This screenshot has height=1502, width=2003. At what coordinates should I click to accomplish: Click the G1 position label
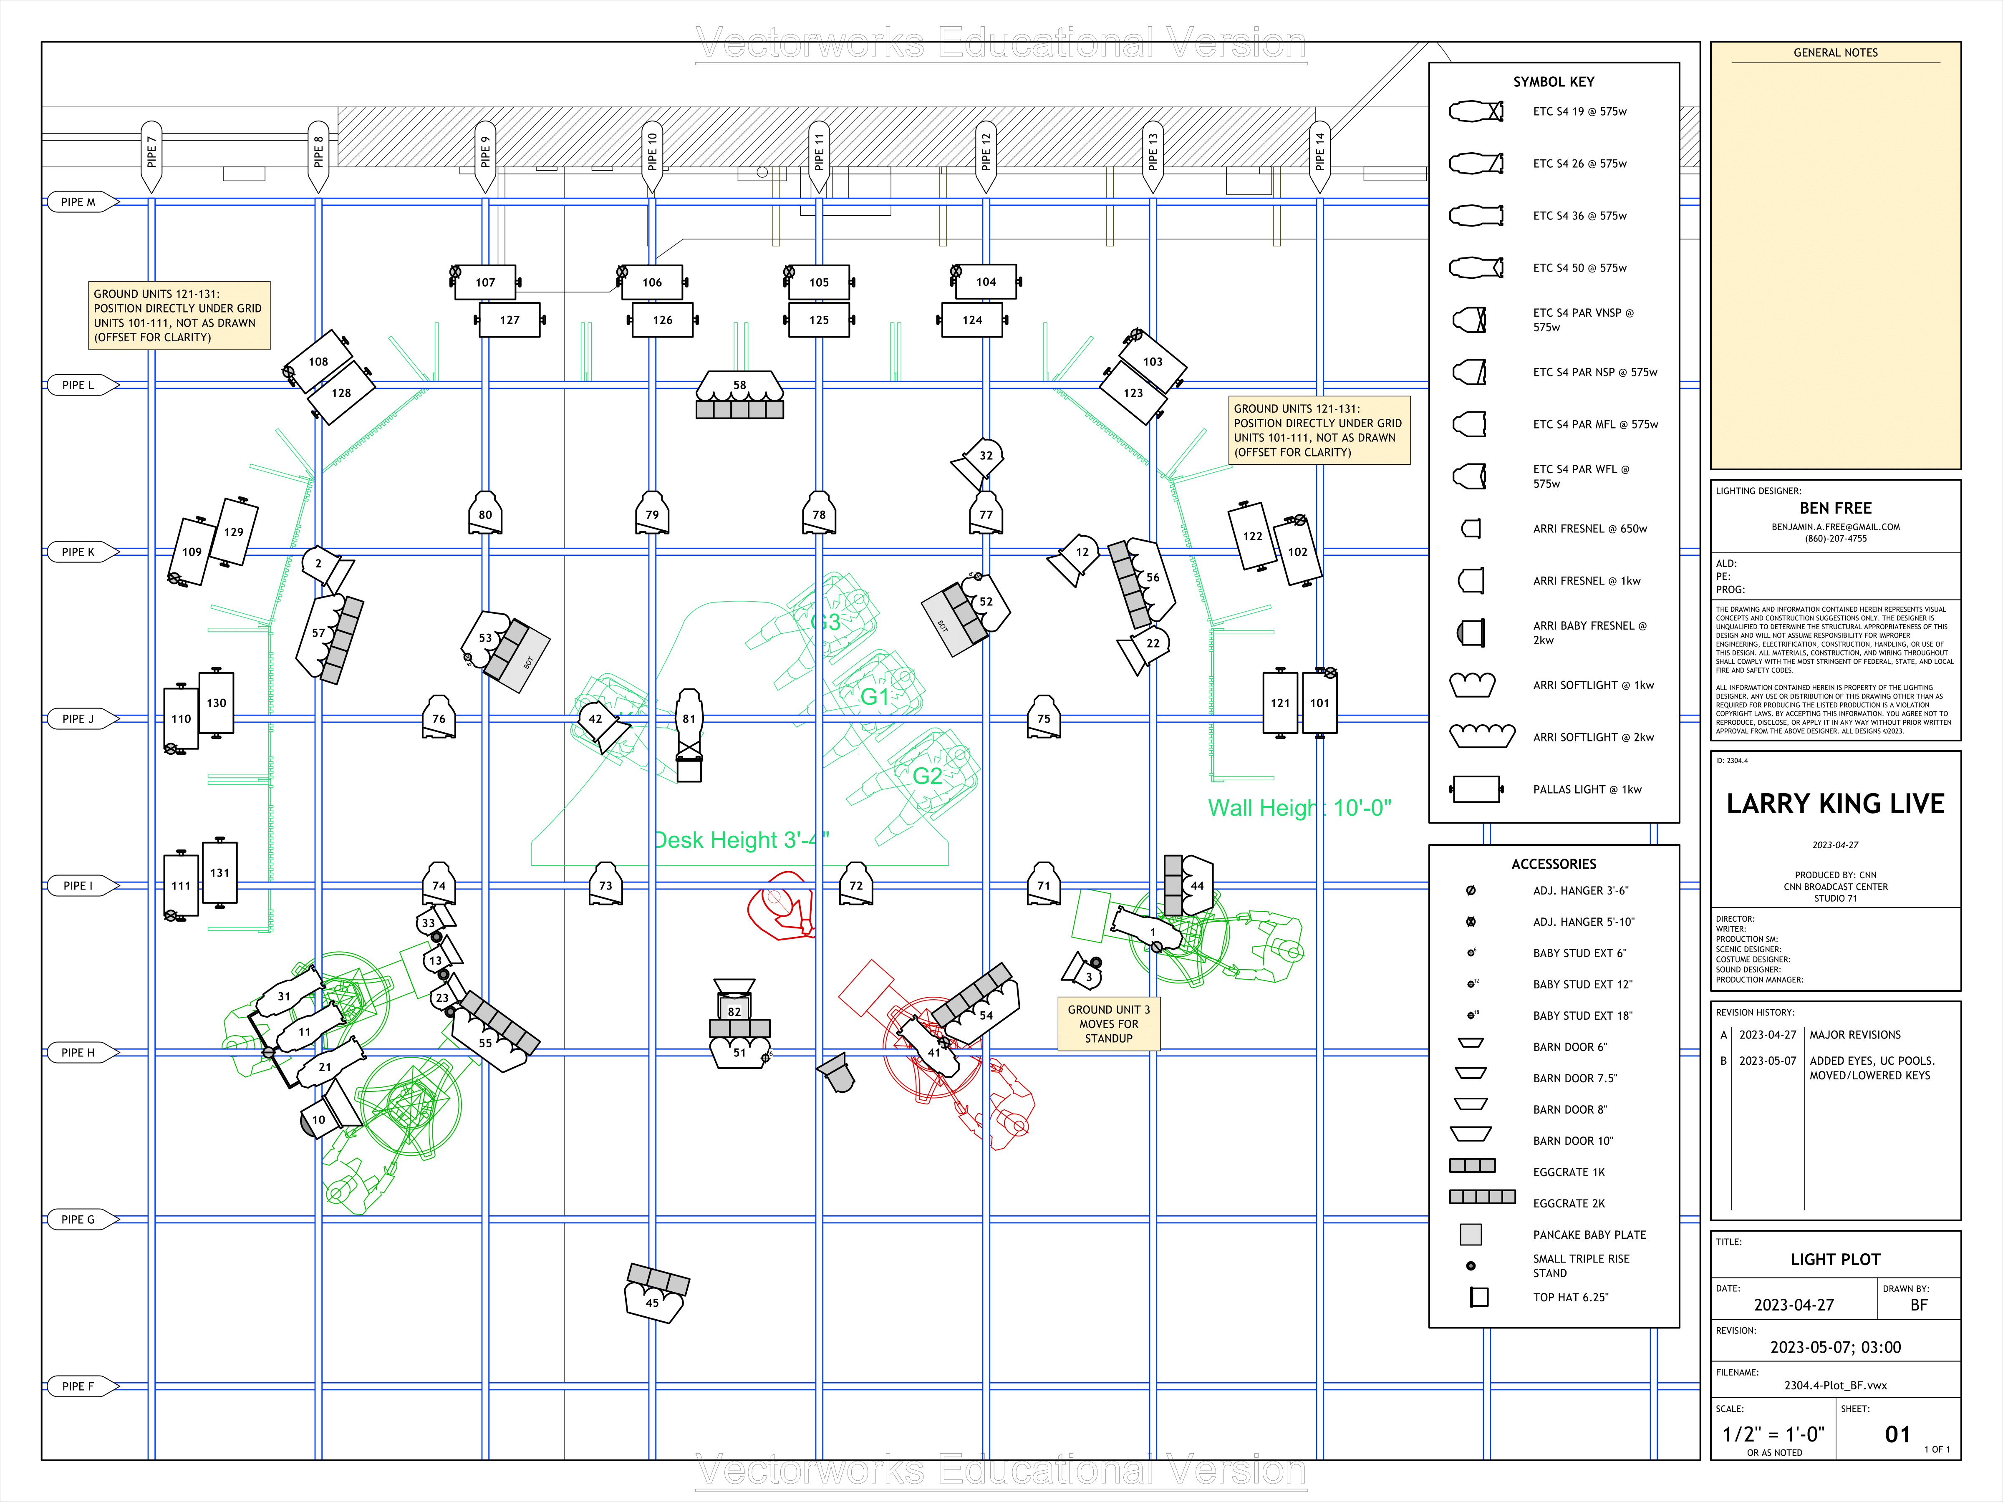[875, 696]
